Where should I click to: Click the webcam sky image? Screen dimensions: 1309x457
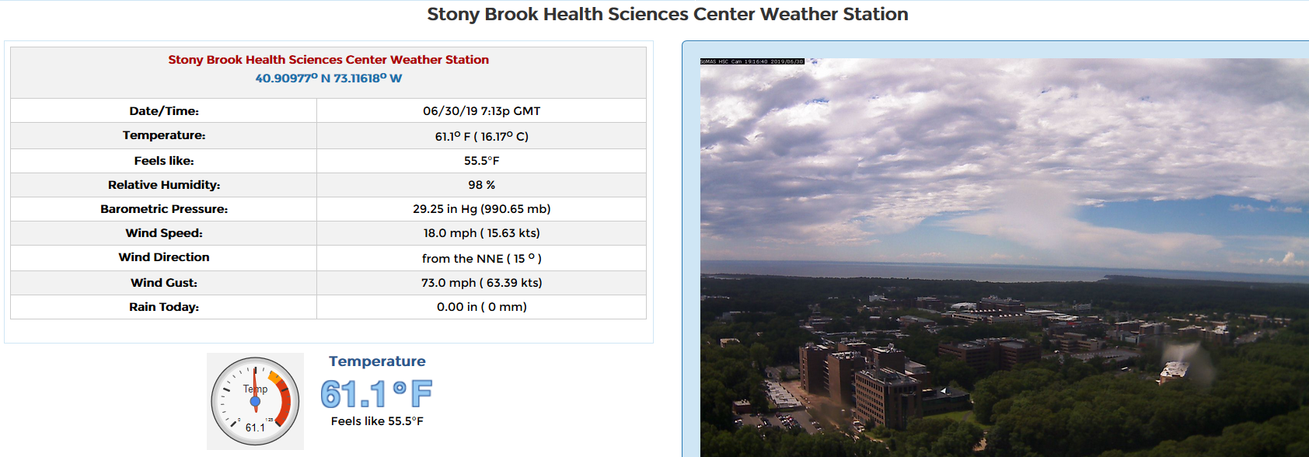pyautogui.click(x=1004, y=257)
